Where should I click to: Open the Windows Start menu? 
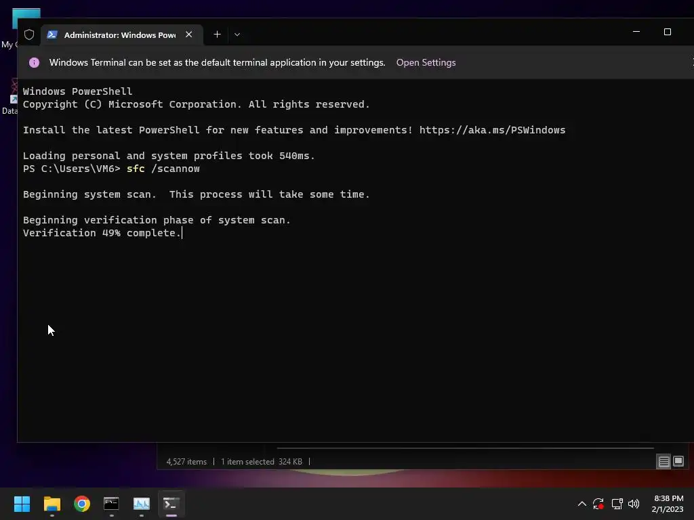[x=22, y=504]
